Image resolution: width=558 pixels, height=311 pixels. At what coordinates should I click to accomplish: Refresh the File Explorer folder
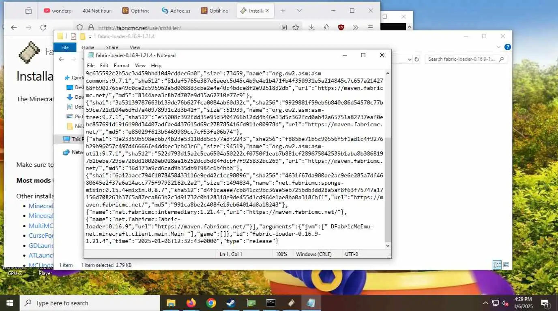[x=416, y=59]
